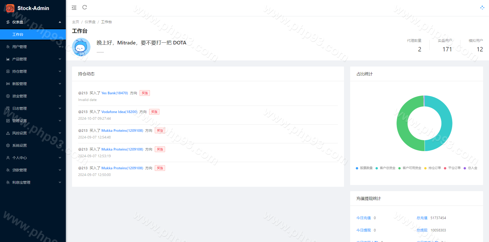Image resolution: width=489 pixels, height=242 pixels.
Task: Click the 风控设置 warning triangle icon
Action: tap(8, 133)
